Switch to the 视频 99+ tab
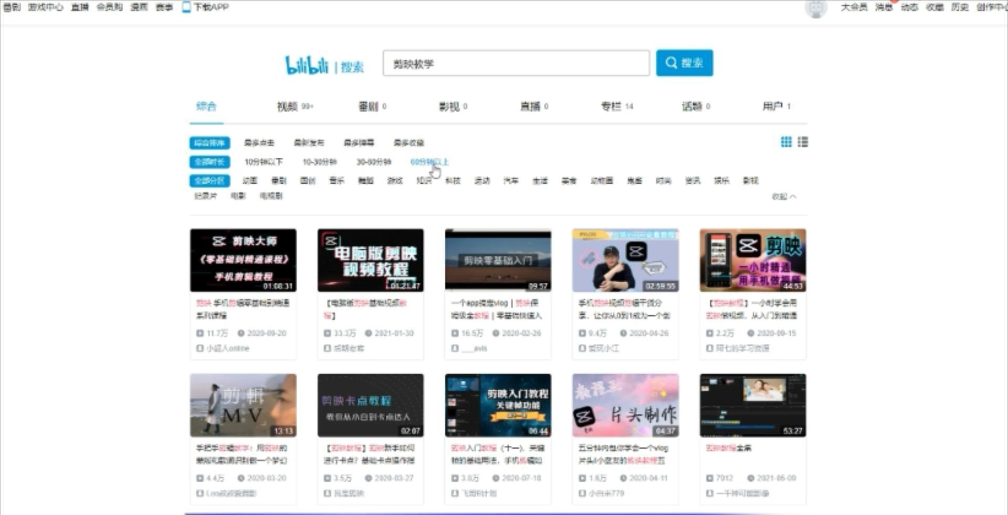 295,106
